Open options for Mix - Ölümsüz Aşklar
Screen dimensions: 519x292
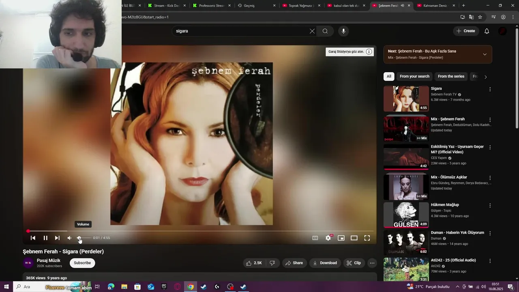[x=490, y=178]
